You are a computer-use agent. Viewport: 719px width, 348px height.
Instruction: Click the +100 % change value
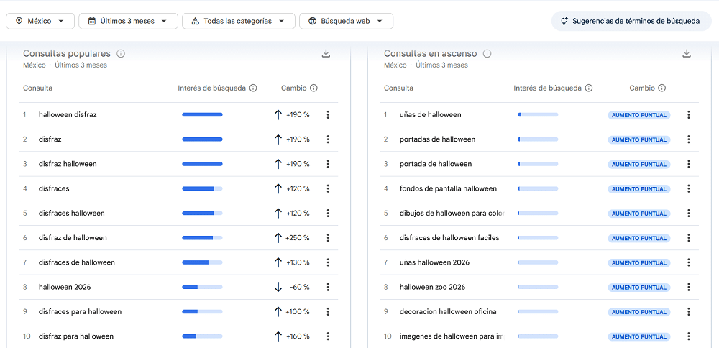pos(298,312)
